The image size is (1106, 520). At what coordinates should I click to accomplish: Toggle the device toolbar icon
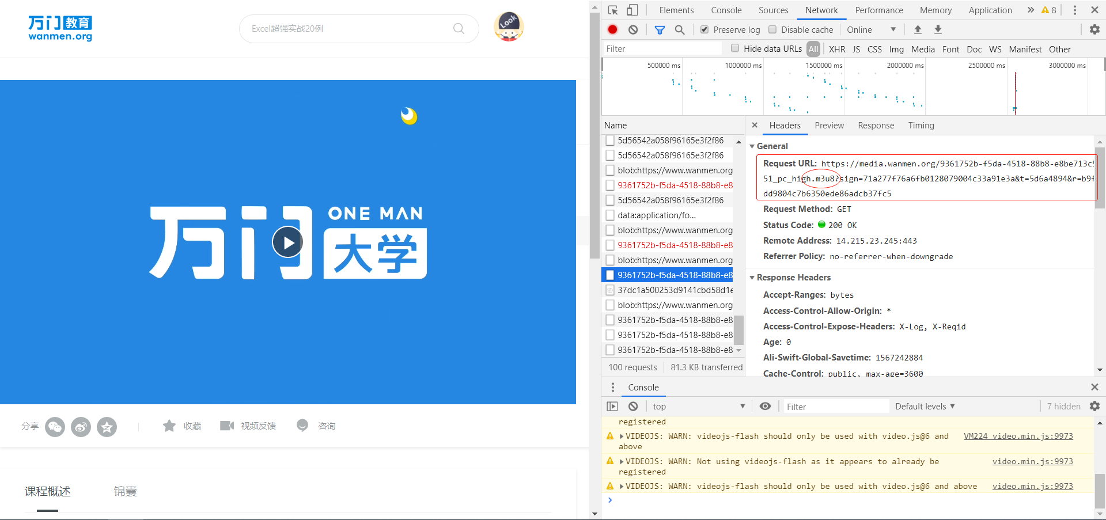tap(632, 10)
